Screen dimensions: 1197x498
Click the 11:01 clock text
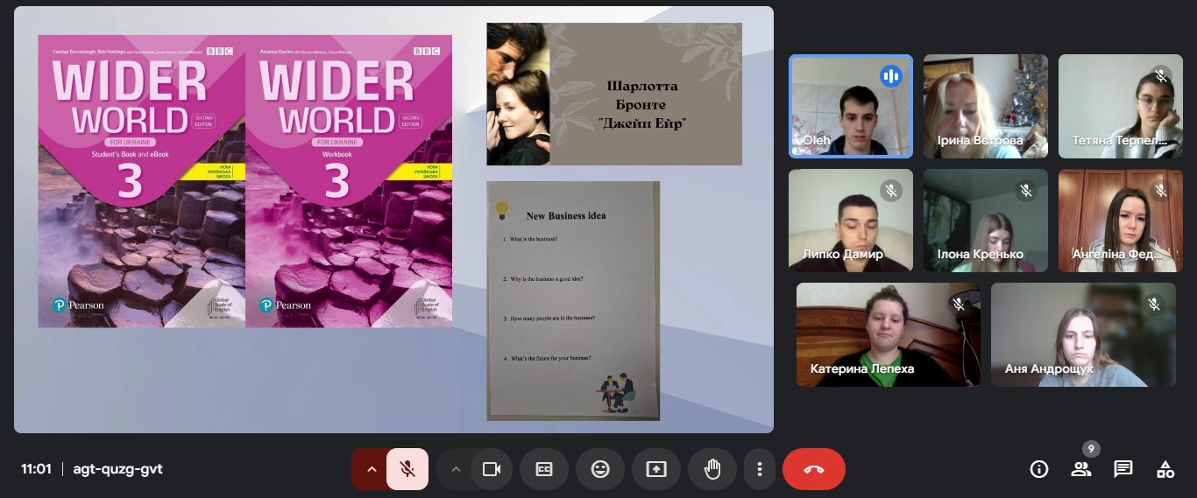click(x=36, y=469)
